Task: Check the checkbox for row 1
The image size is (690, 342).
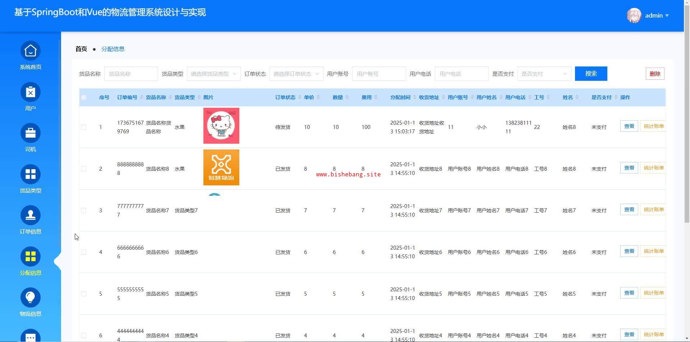Action: click(84, 127)
